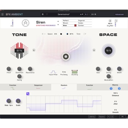This screenshot has width=128, height=128.
Task: Open the preset browser library icon
Action: tap(43, 14)
